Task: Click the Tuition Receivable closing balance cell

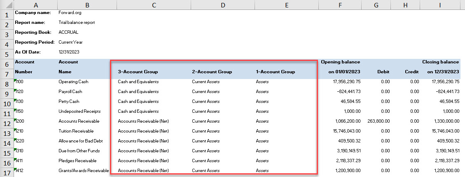Action: 444,131
